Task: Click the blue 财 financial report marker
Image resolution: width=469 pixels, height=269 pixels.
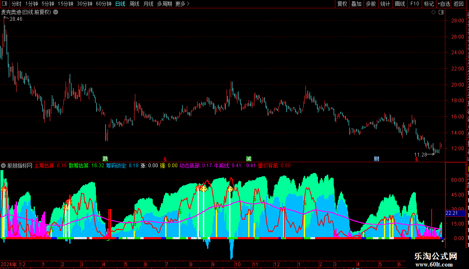Action: point(376,159)
